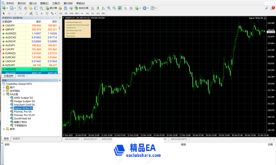Image resolution: width=276 pixels, height=165 pixels.
Task: Select the crosshair cursor tool
Action: (x=9, y=13)
